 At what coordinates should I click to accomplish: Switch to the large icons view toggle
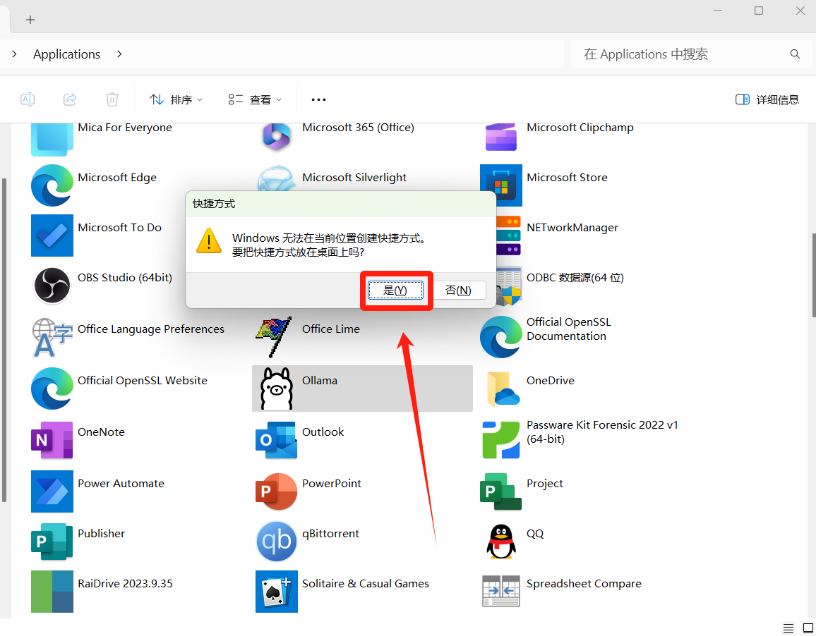(808, 628)
